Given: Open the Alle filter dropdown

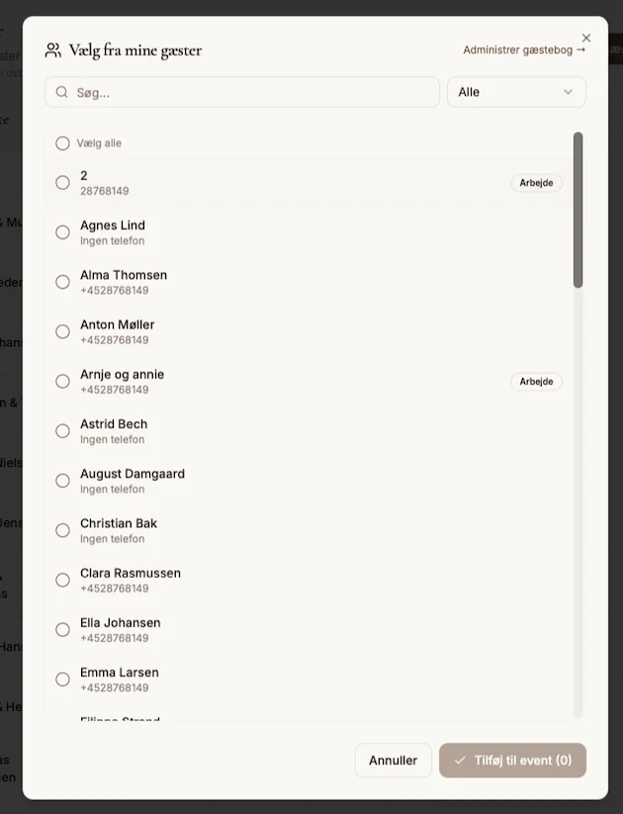Looking at the screenshot, I should 515,92.
